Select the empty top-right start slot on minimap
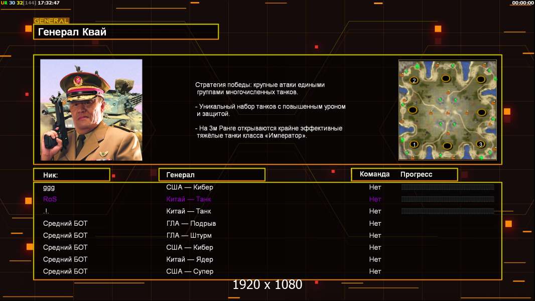 point(480,79)
